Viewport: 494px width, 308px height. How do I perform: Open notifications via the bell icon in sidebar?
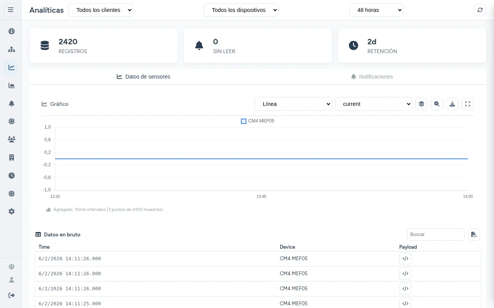12,103
